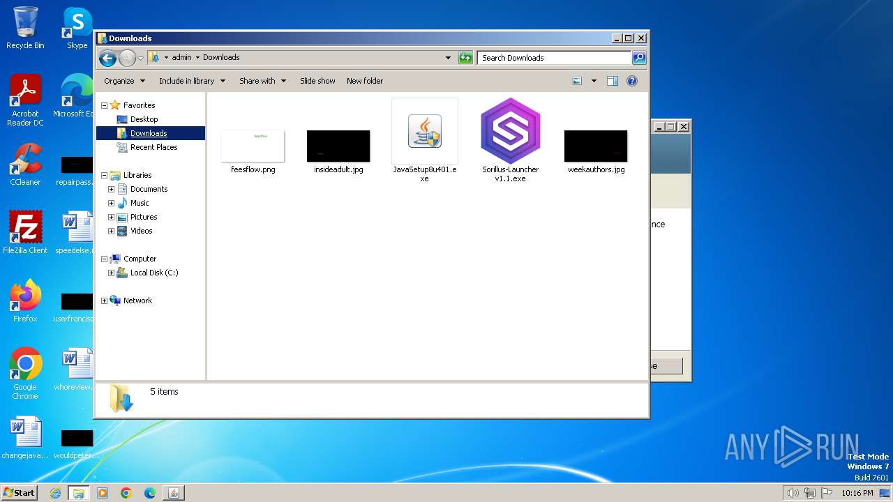The width and height of the screenshot is (893, 502).
Task: Click the refresh button next to address bar
Action: coord(465,58)
